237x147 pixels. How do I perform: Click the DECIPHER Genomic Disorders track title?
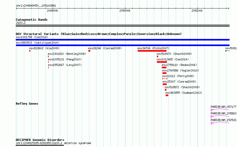40,140
